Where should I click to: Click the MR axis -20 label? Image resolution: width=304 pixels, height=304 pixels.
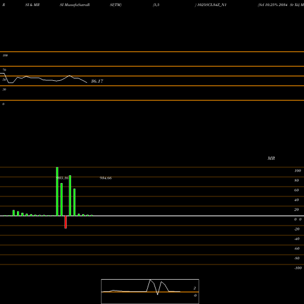pyautogui.click(x=297, y=229)
